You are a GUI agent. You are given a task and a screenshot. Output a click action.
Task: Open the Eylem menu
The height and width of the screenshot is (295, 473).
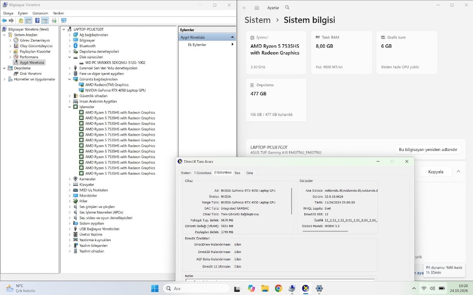(23, 13)
